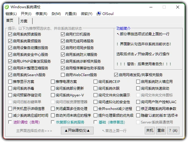Uncheck 启用网络发现/共享相关服务

click(116, 75)
